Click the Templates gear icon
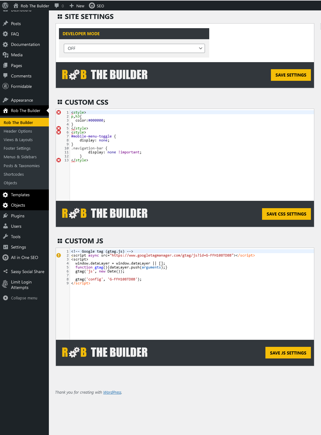Image resolution: width=321 pixels, height=435 pixels. pos(5,195)
